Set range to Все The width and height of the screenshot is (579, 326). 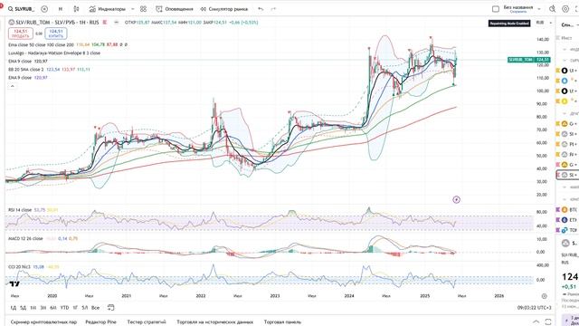pos(95,308)
